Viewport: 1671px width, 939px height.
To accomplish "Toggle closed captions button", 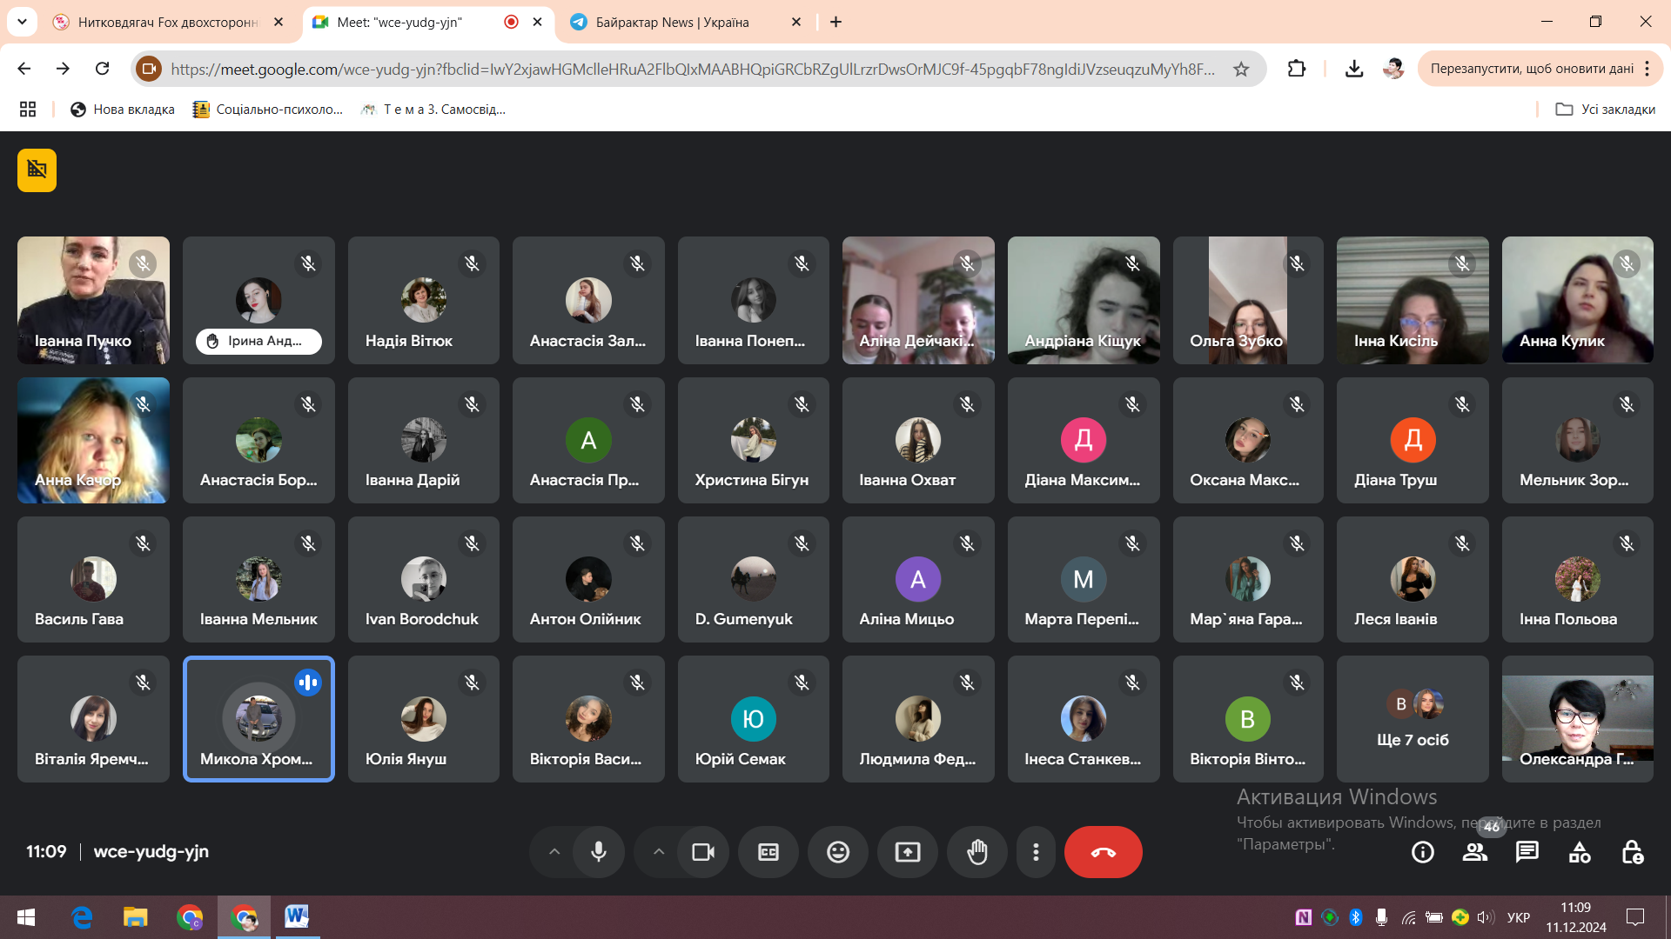I will tap(768, 852).
